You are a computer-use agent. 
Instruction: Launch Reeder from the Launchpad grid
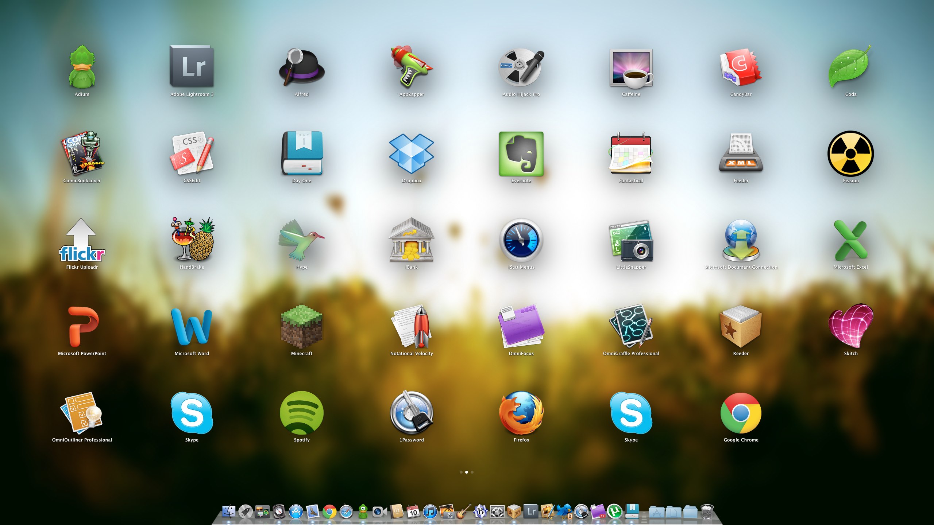pos(741,326)
